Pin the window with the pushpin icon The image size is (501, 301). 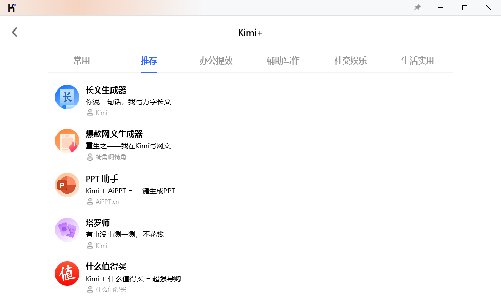[x=417, y=7]
